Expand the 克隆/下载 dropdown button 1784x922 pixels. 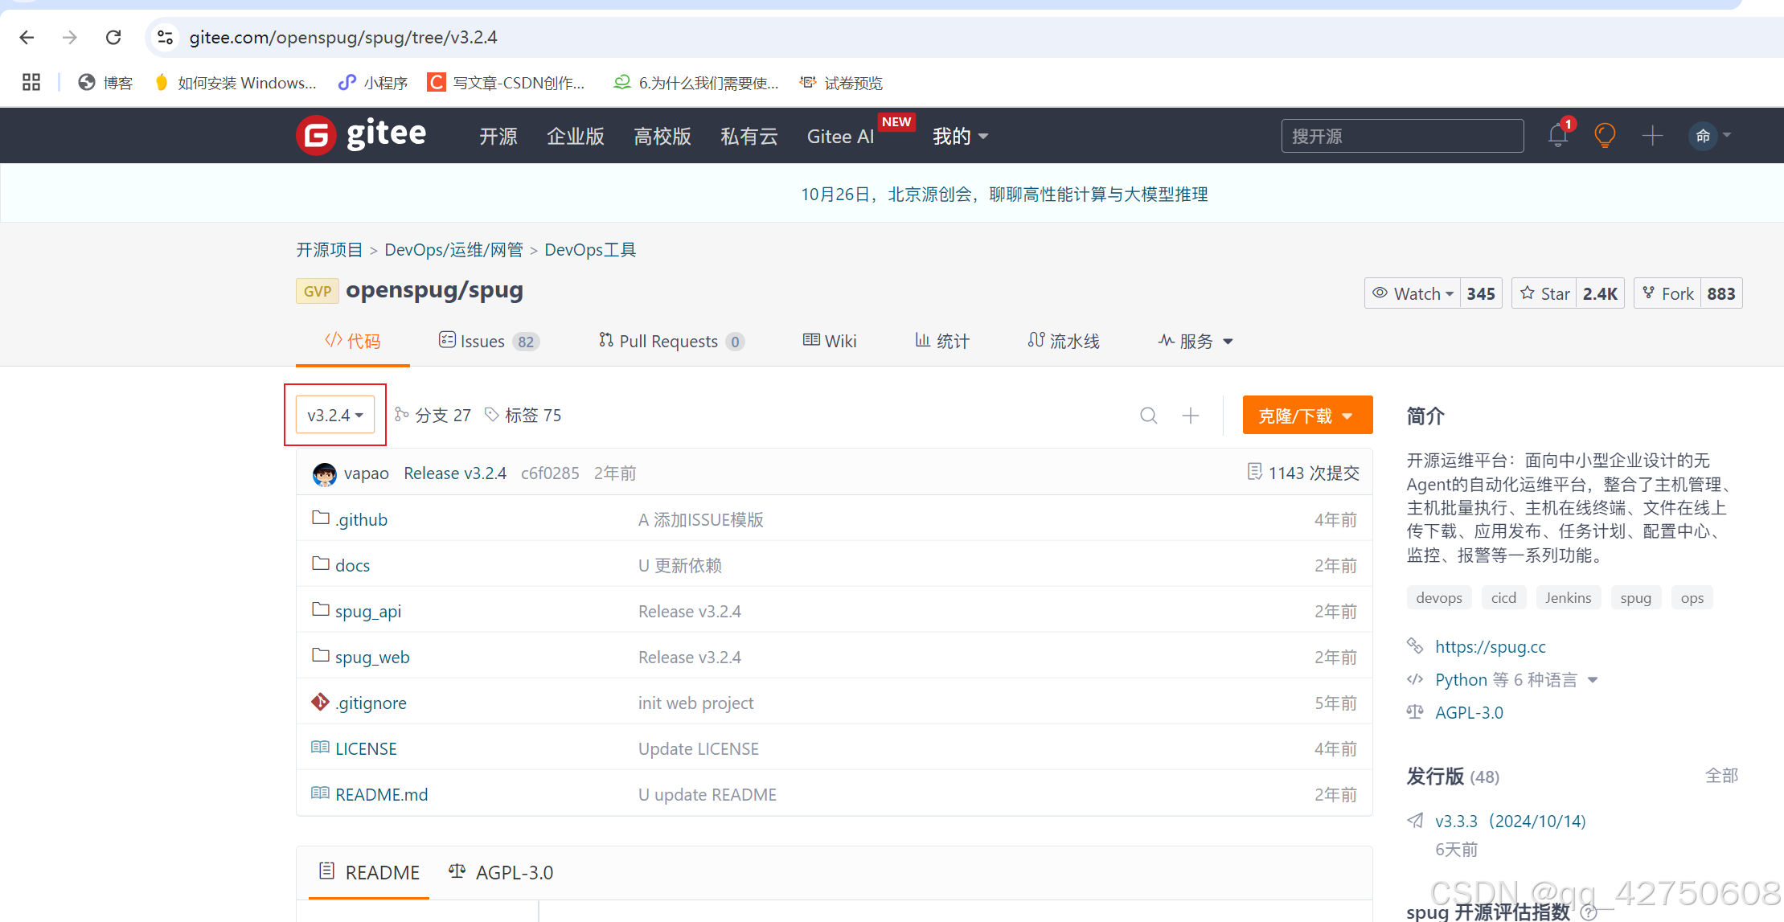pyautogui.click(x=1306, y=416)
